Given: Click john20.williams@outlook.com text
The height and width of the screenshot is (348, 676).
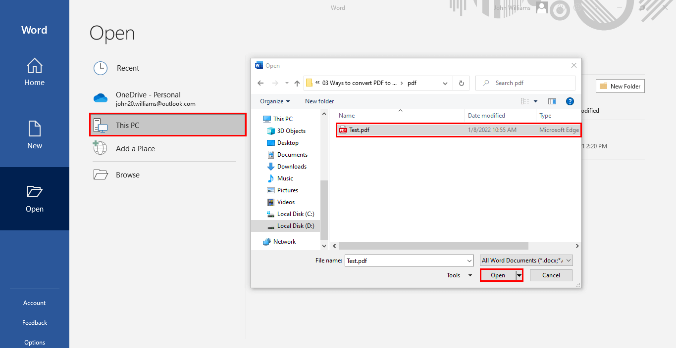Looking at the screenshot, I should pyautogui.click(x=156, y=104).
